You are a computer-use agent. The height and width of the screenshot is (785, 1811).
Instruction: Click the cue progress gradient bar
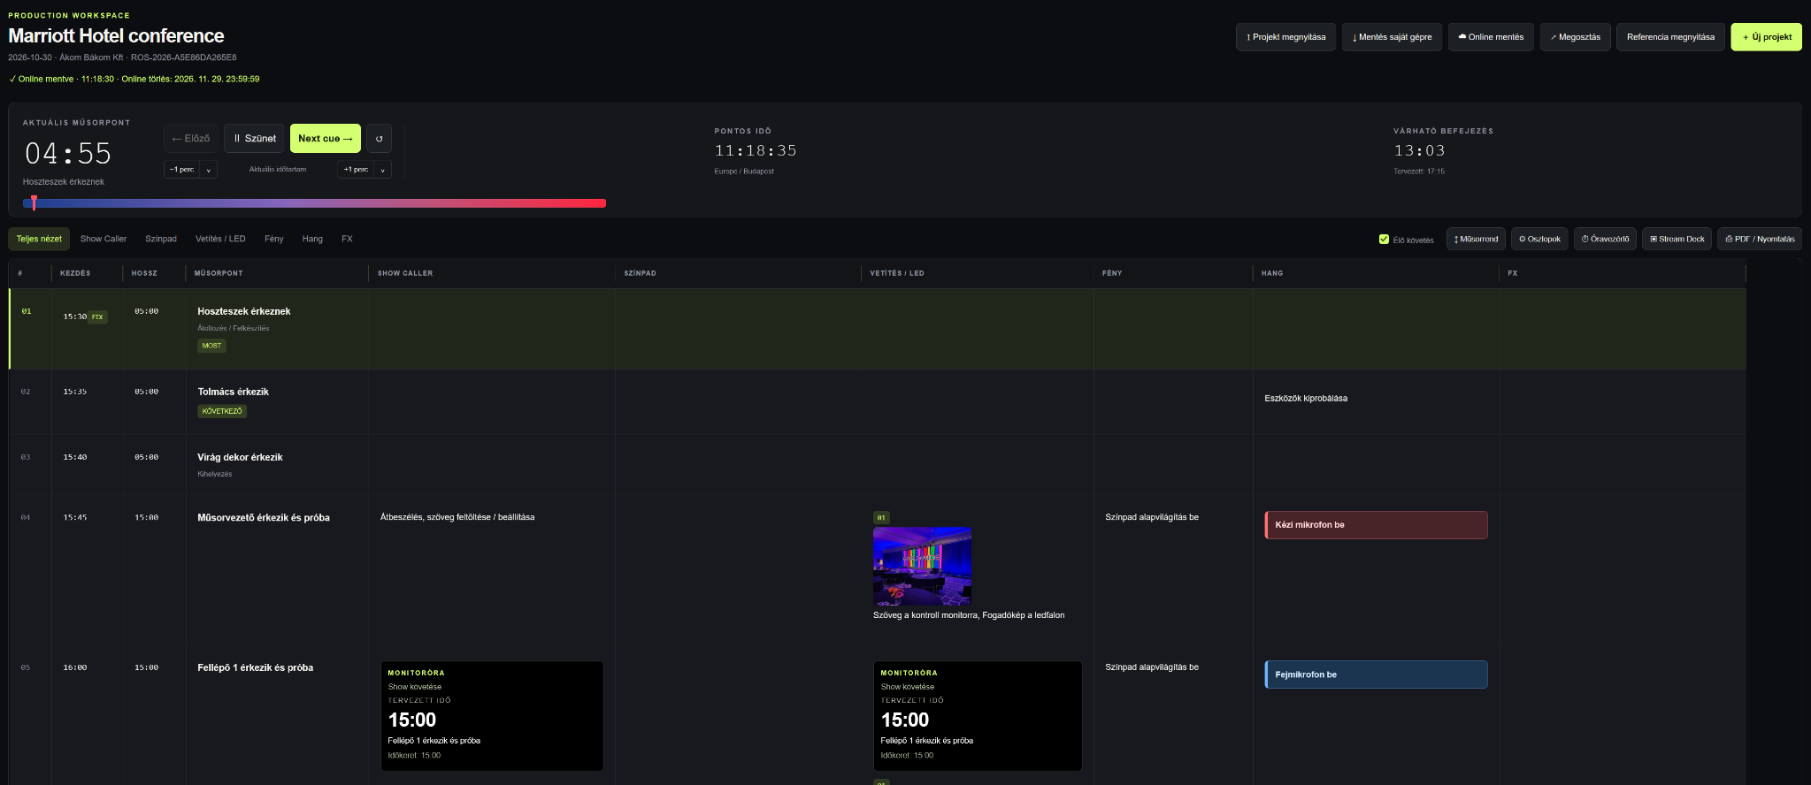pos(314,203)
